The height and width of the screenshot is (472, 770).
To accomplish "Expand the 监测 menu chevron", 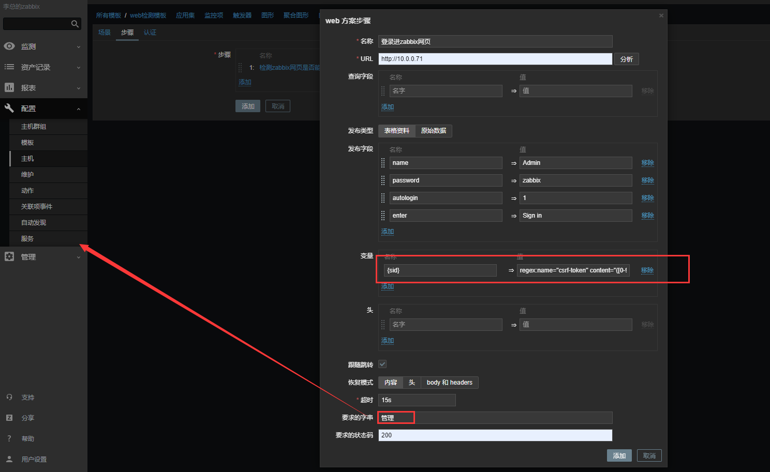I will (79, 47).
